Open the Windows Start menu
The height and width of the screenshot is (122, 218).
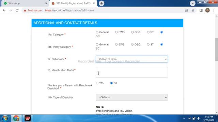(5, 118)
